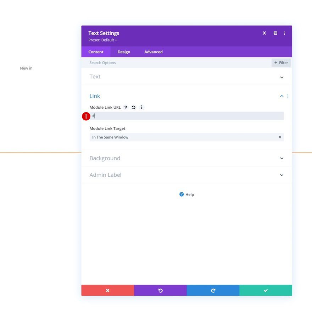The height and width of the screenshot is (313, 312).
Task: Reset the Module Link URL with the undo-arrow icon
Action: coord(133,107)
